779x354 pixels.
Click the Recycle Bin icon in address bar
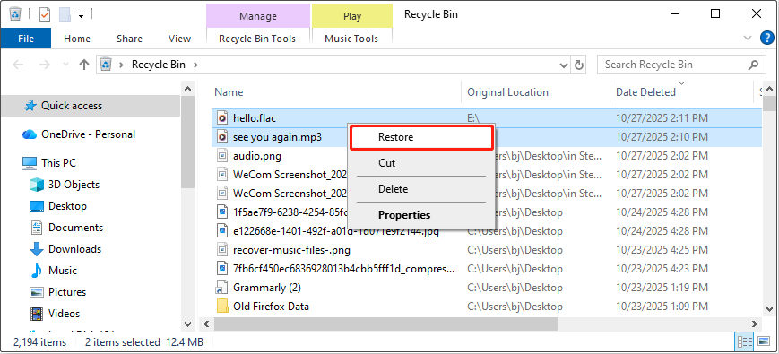point(107,64)
